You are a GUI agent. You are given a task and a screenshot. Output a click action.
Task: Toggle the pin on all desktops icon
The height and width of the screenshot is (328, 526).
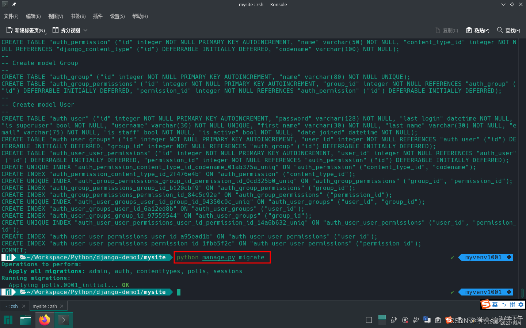pyautogui.click(x=14, y=4)
